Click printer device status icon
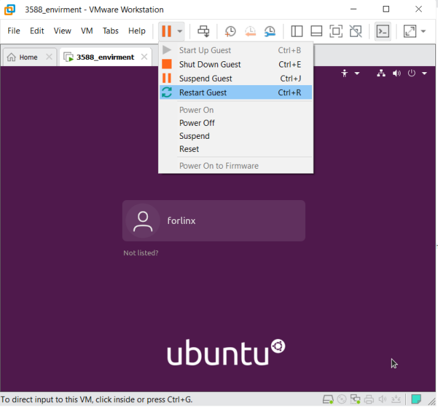 (369, 399)
